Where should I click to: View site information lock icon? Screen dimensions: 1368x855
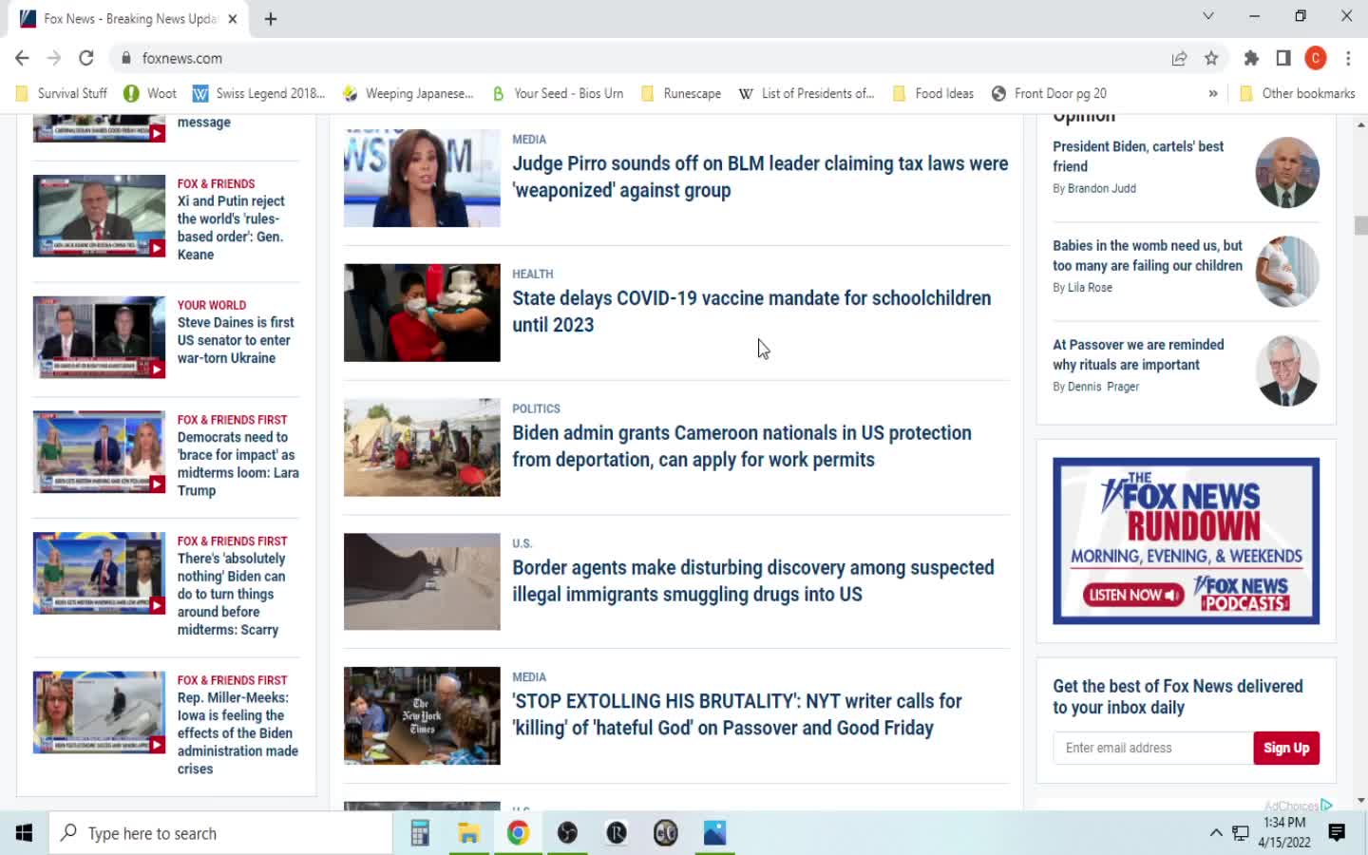click(x=126, y=58)
